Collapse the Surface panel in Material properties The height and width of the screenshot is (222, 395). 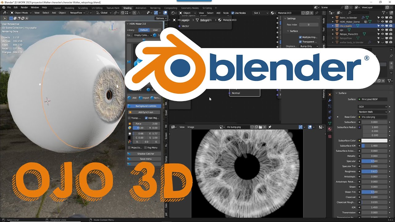point(337,93)
